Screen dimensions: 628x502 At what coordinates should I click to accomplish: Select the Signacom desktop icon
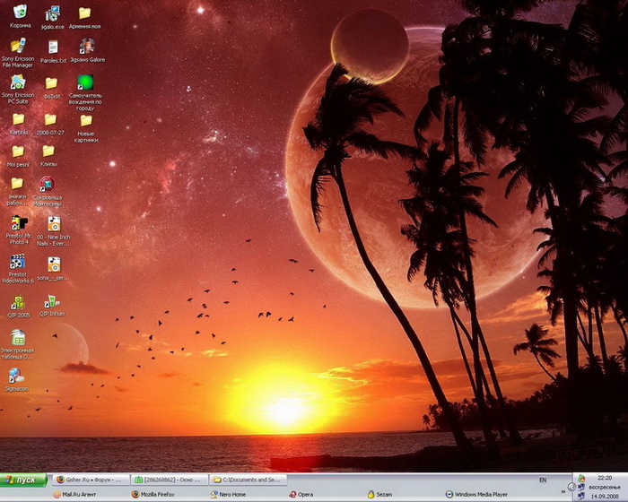[x=18, y=376]
